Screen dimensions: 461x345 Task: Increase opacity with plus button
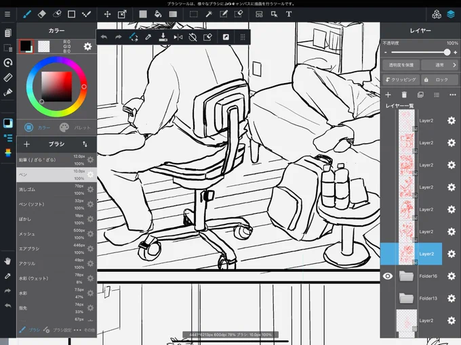coord(456,53)
